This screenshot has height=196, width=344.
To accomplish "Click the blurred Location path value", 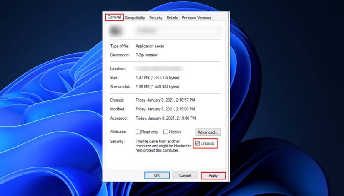I will 158,69.
